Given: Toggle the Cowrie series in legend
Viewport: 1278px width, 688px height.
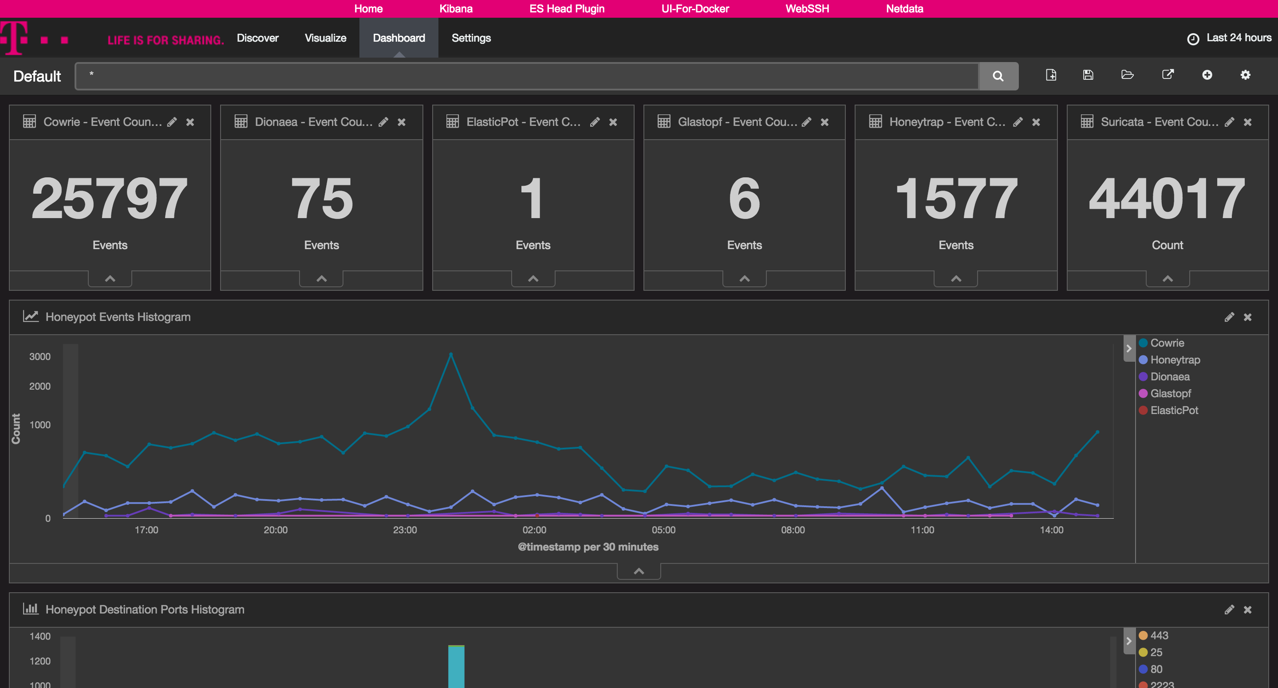Looking at the screenshot, I should click(x=1166, y=343).
